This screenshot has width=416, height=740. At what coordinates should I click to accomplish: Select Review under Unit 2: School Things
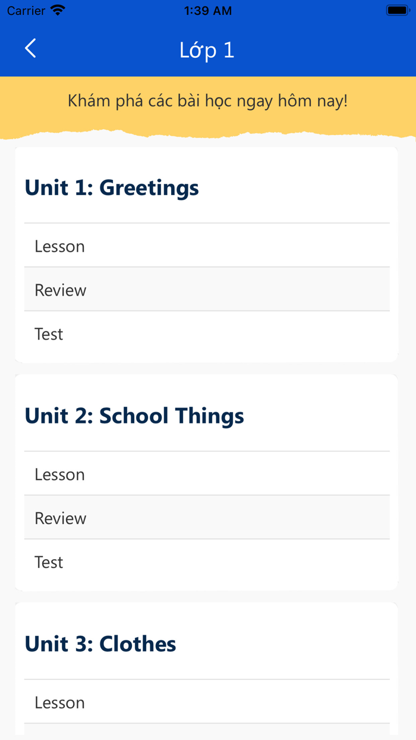click(207, 518)
